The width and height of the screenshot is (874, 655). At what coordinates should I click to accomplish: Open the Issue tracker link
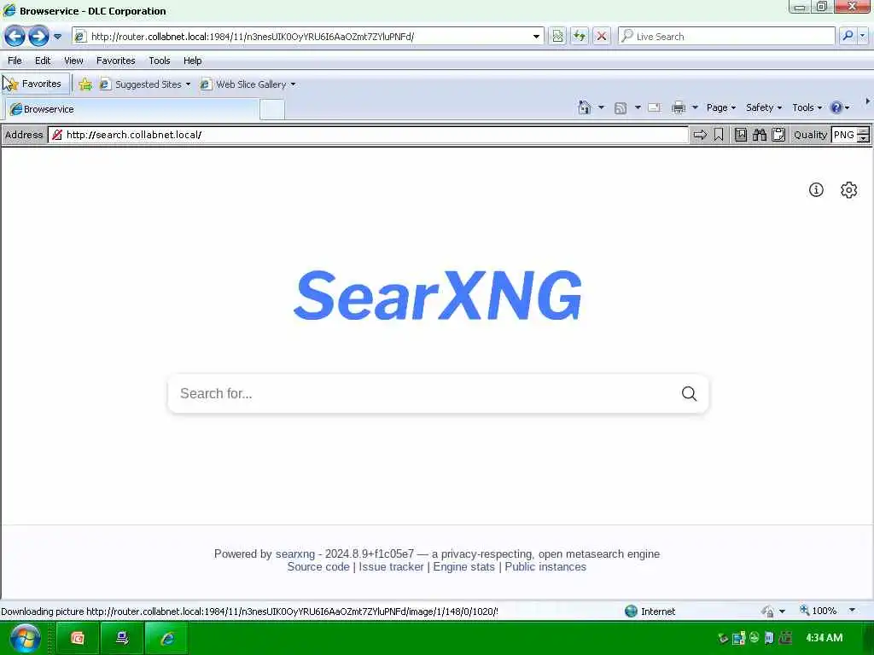(x=391, y=567)
